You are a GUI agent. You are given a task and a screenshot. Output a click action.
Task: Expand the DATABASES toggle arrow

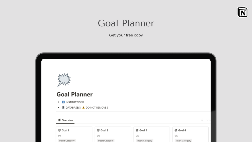pos(58,108)
